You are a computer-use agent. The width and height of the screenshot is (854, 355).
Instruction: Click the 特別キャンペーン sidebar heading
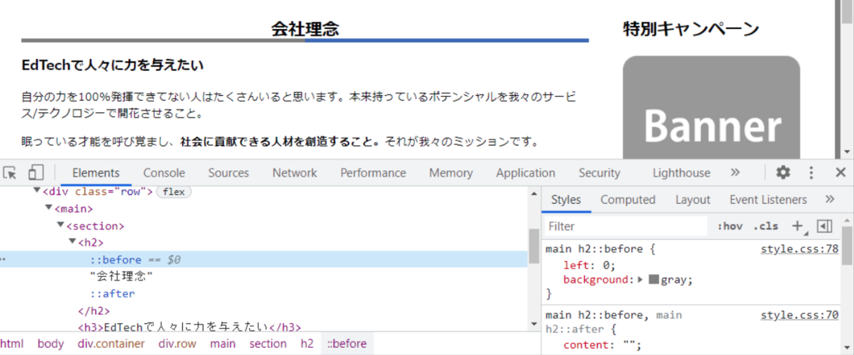point(691,29)
